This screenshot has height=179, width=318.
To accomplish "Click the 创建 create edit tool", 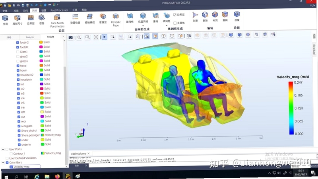I will pos(195,17).
